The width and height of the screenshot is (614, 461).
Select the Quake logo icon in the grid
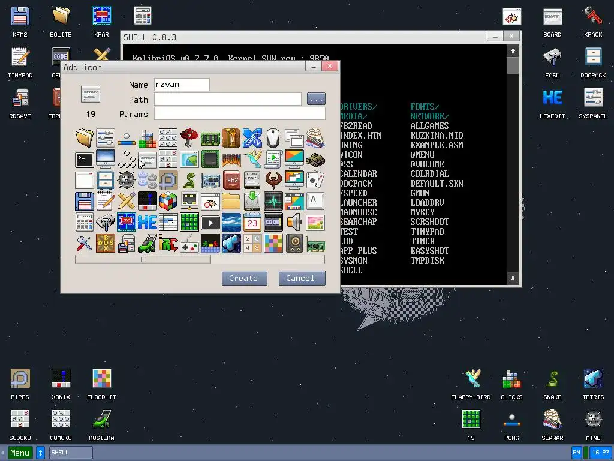click(273, 180)
